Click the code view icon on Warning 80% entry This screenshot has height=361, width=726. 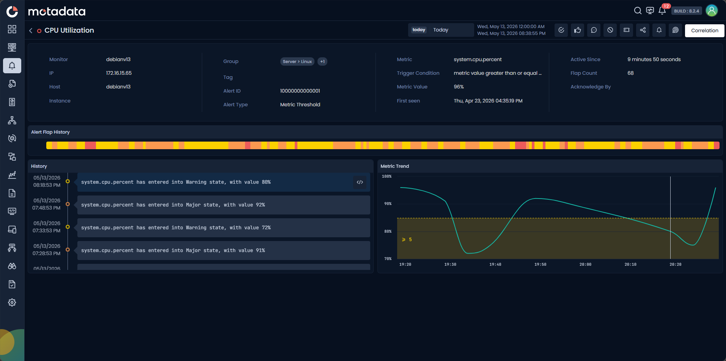[360, 182]
